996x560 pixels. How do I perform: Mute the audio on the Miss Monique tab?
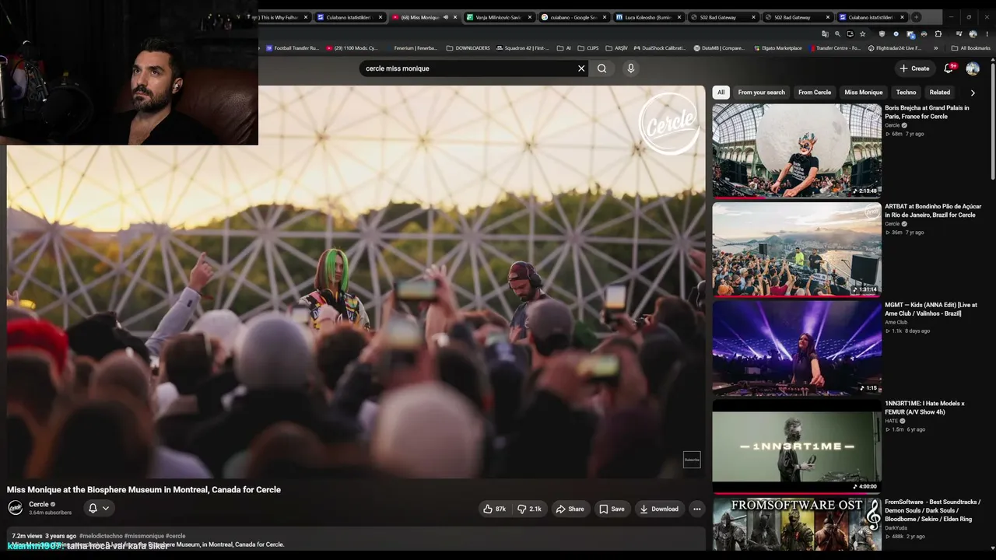[x=445, y=17]
